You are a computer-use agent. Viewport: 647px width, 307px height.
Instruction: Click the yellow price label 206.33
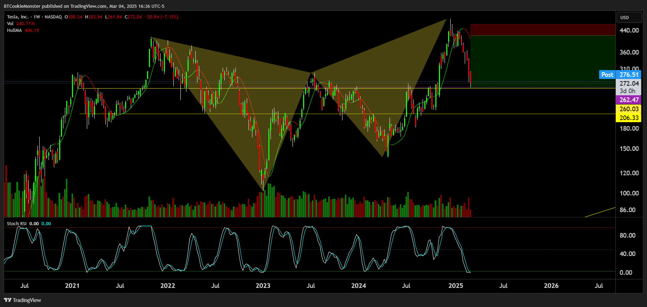coord(629,118)
